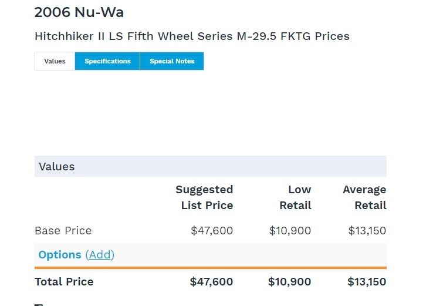Image resolution: width=426 pixels, height=306 pixels.
Task: Click the base low retail $10,900
Action: 290,231
